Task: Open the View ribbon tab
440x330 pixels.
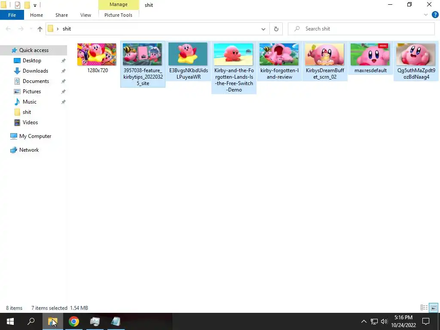Action: pos(86,15)
